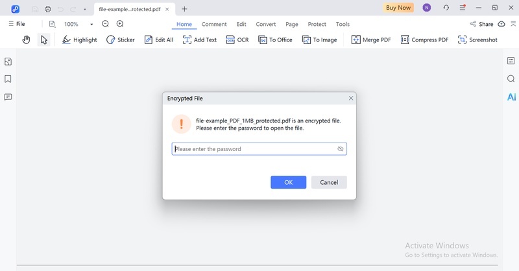Open quick access dropdown arrow in title bar

pos(85,10)
